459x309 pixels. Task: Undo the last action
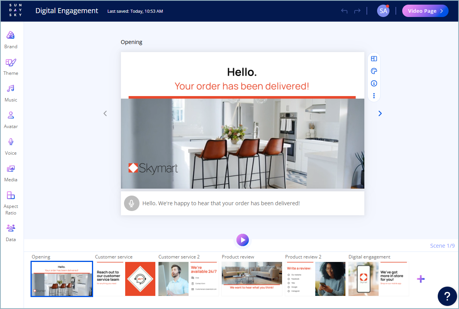pyautogui.click(x=344, y=11)
